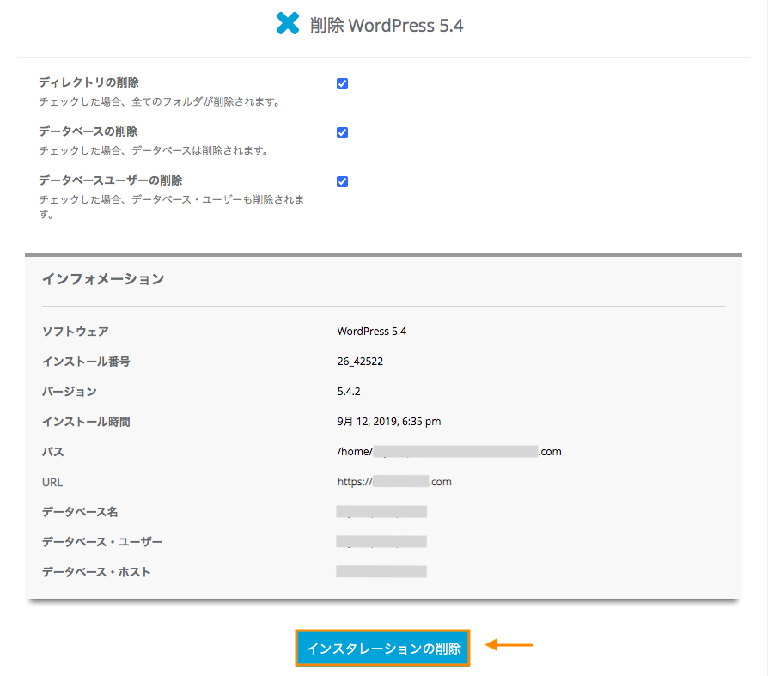Select the WordPress 5.4 software value
The image size is (768, 676).
[x=372, y=332]
